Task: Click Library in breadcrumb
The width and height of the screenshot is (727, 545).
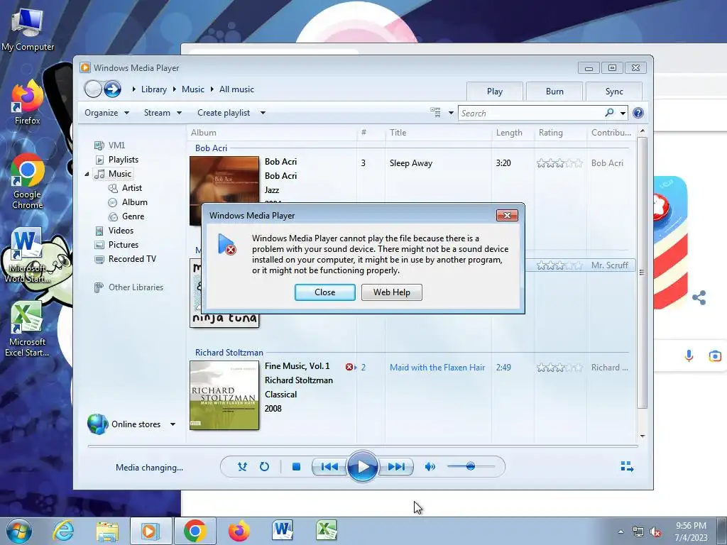Action: 154,89
